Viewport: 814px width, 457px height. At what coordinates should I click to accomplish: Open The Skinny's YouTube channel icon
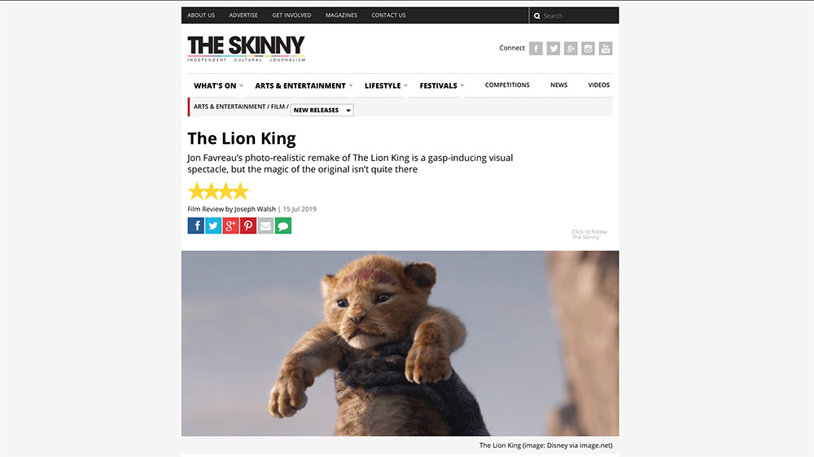[606, 49]
